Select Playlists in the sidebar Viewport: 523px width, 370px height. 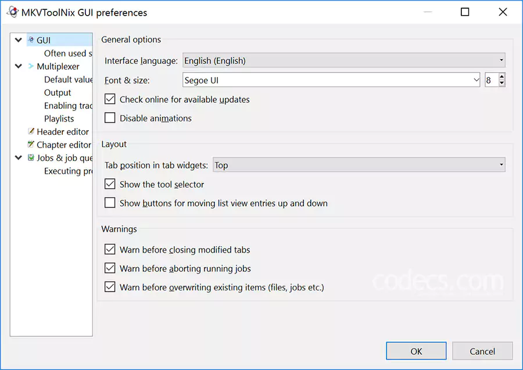(60, 118)
